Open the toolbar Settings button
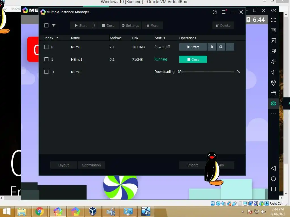 point(130,25)
